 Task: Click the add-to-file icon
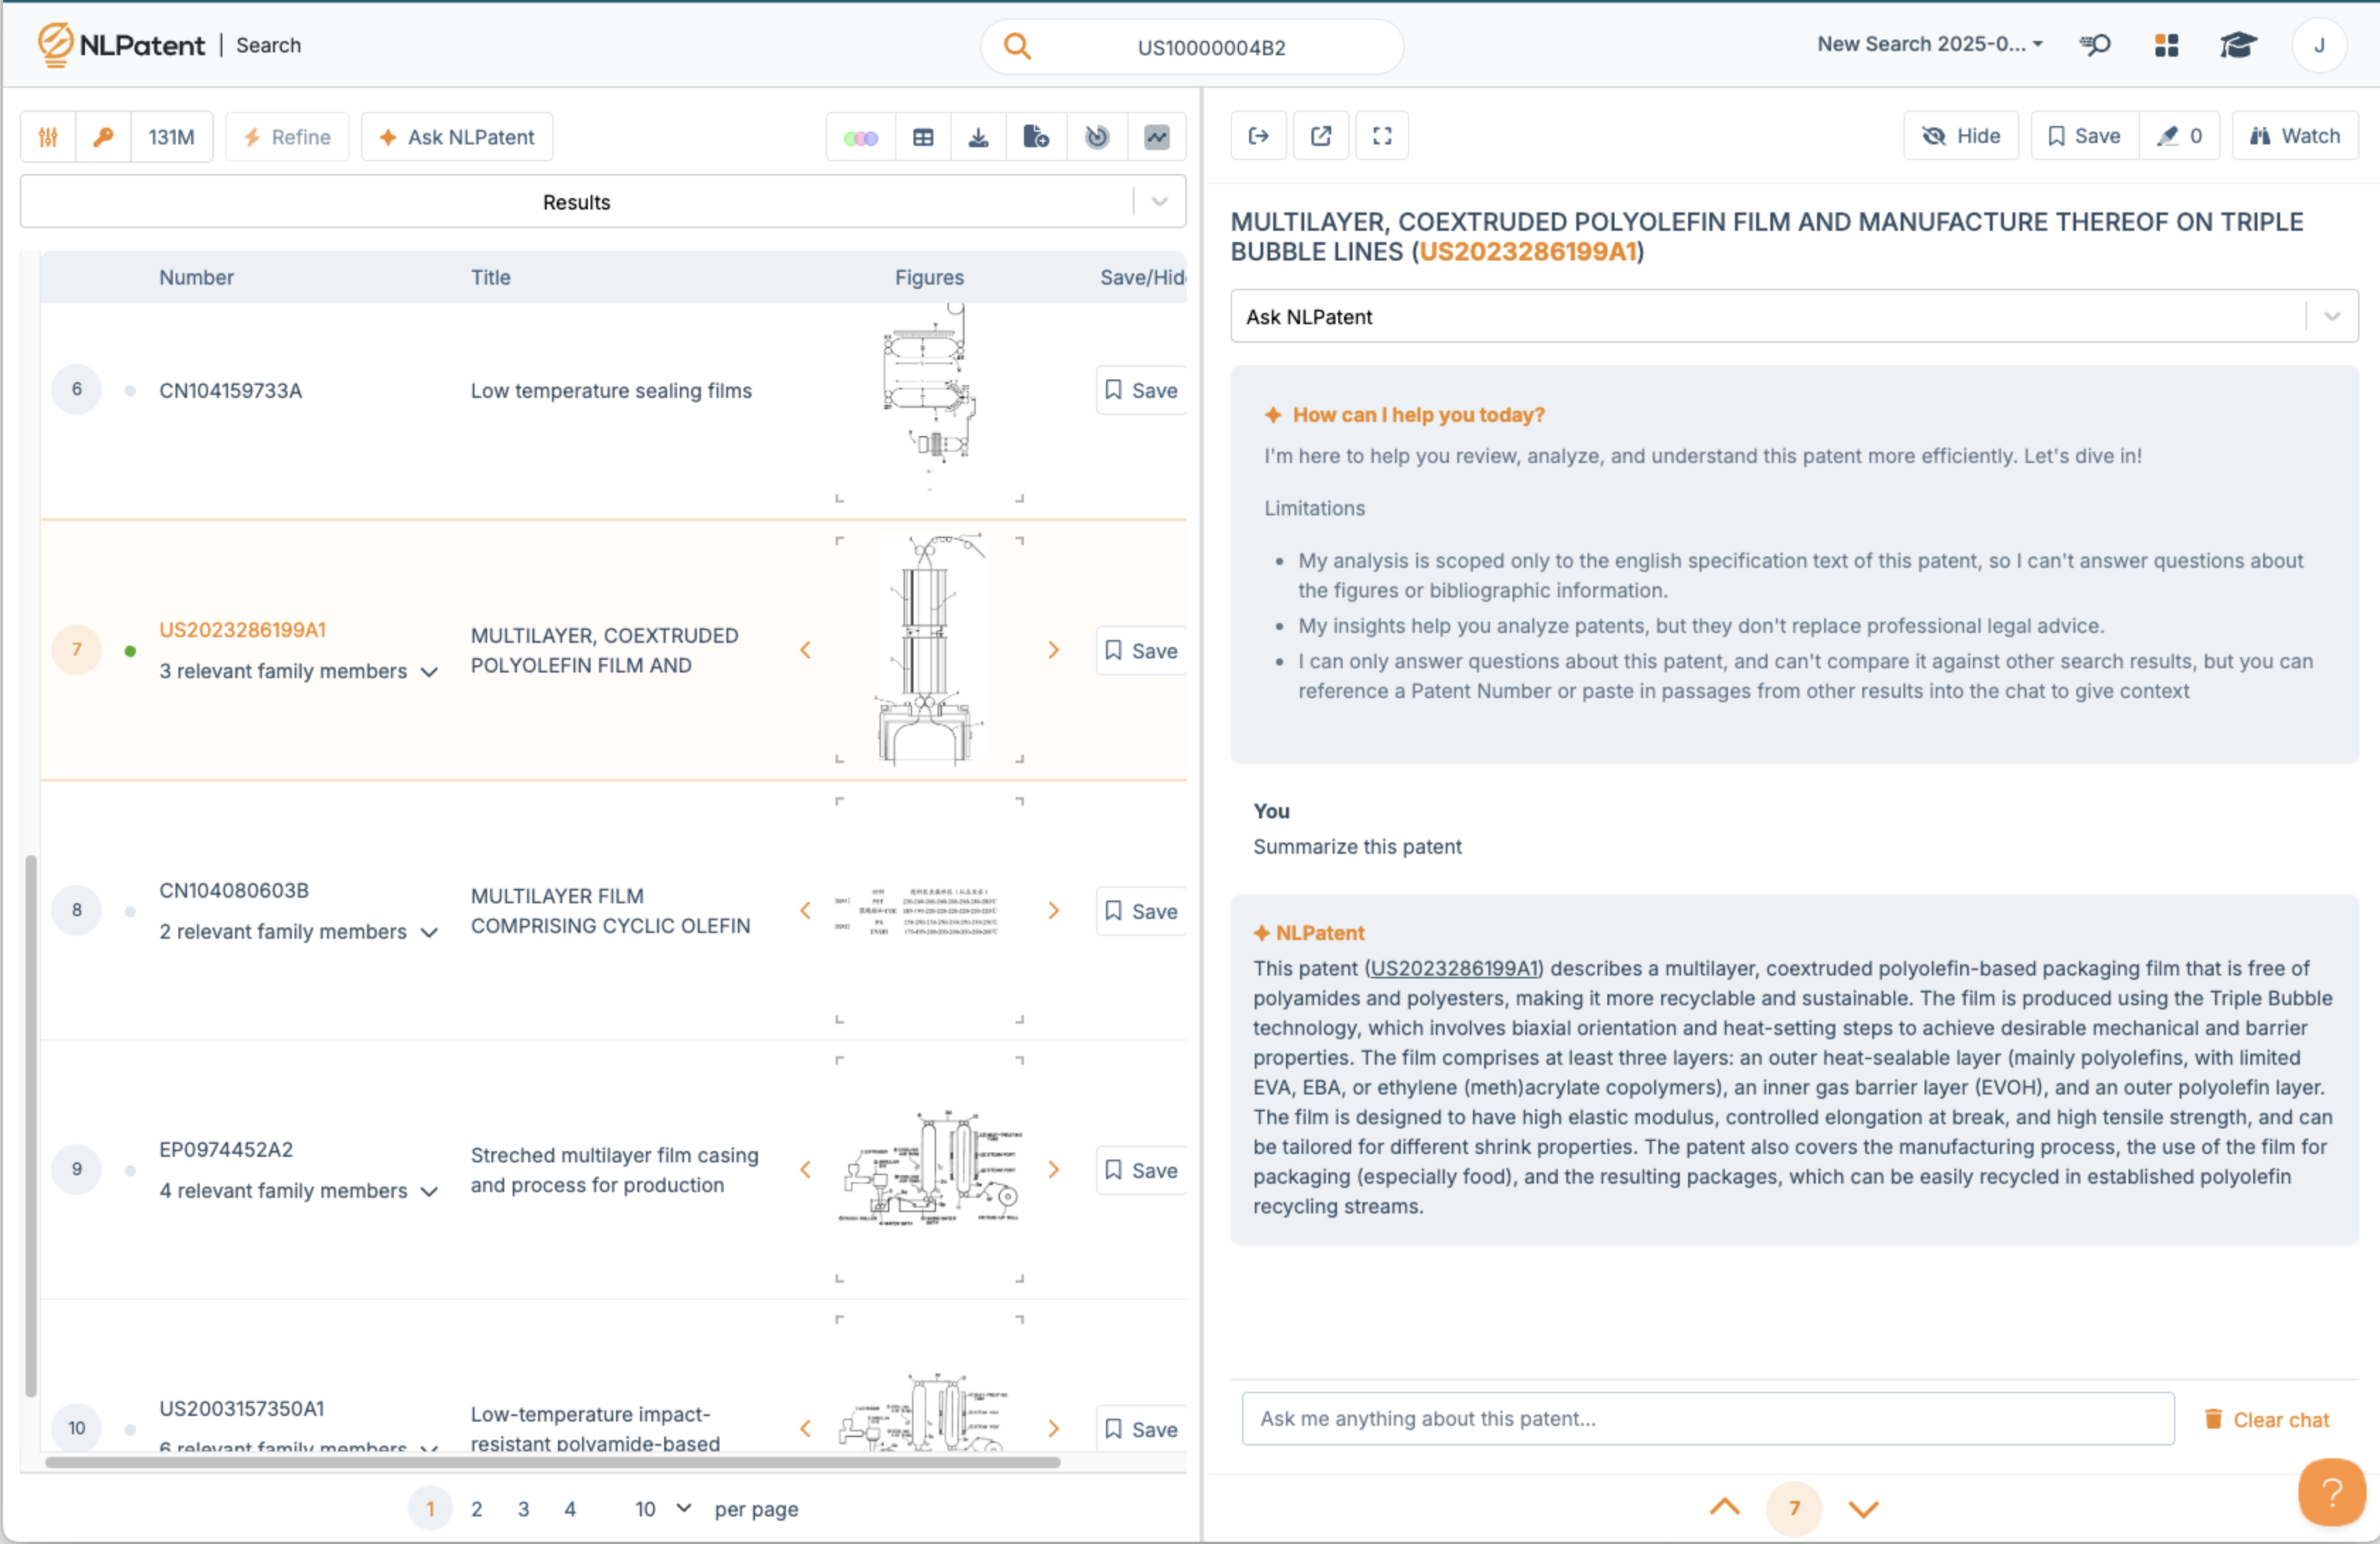tap(1036, 137)
